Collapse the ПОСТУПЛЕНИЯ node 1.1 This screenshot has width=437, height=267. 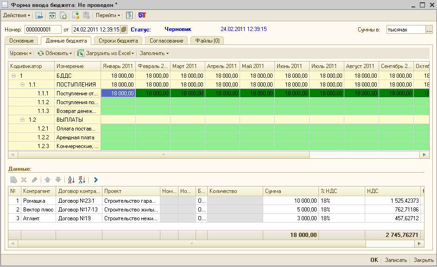22,85
